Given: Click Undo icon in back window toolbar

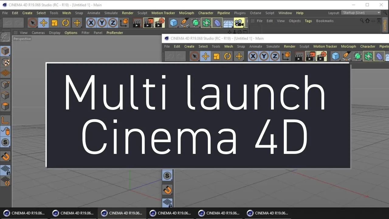Looking at the screenshot, I should pyautogui.click(x=8, y=23).
